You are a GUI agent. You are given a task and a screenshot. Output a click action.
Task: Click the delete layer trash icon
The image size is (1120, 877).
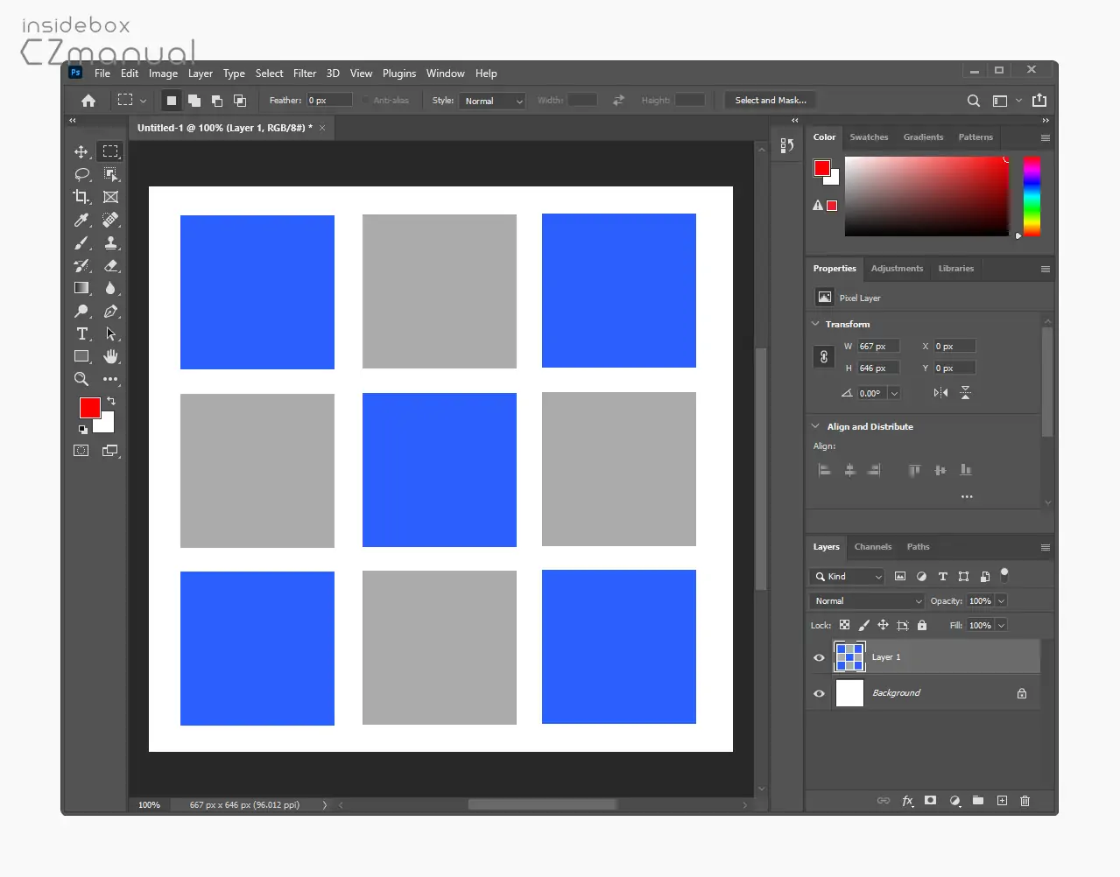coord(1025,801)
